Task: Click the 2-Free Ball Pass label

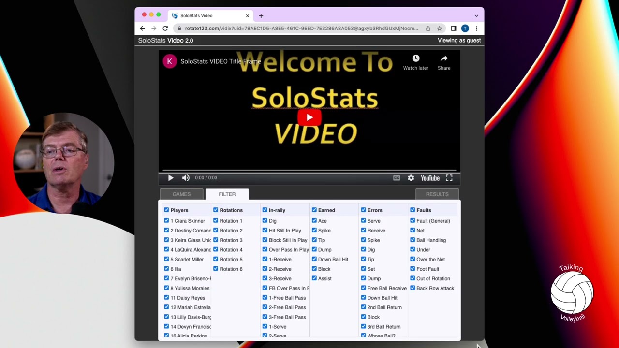Action: [x=287, y=308]
